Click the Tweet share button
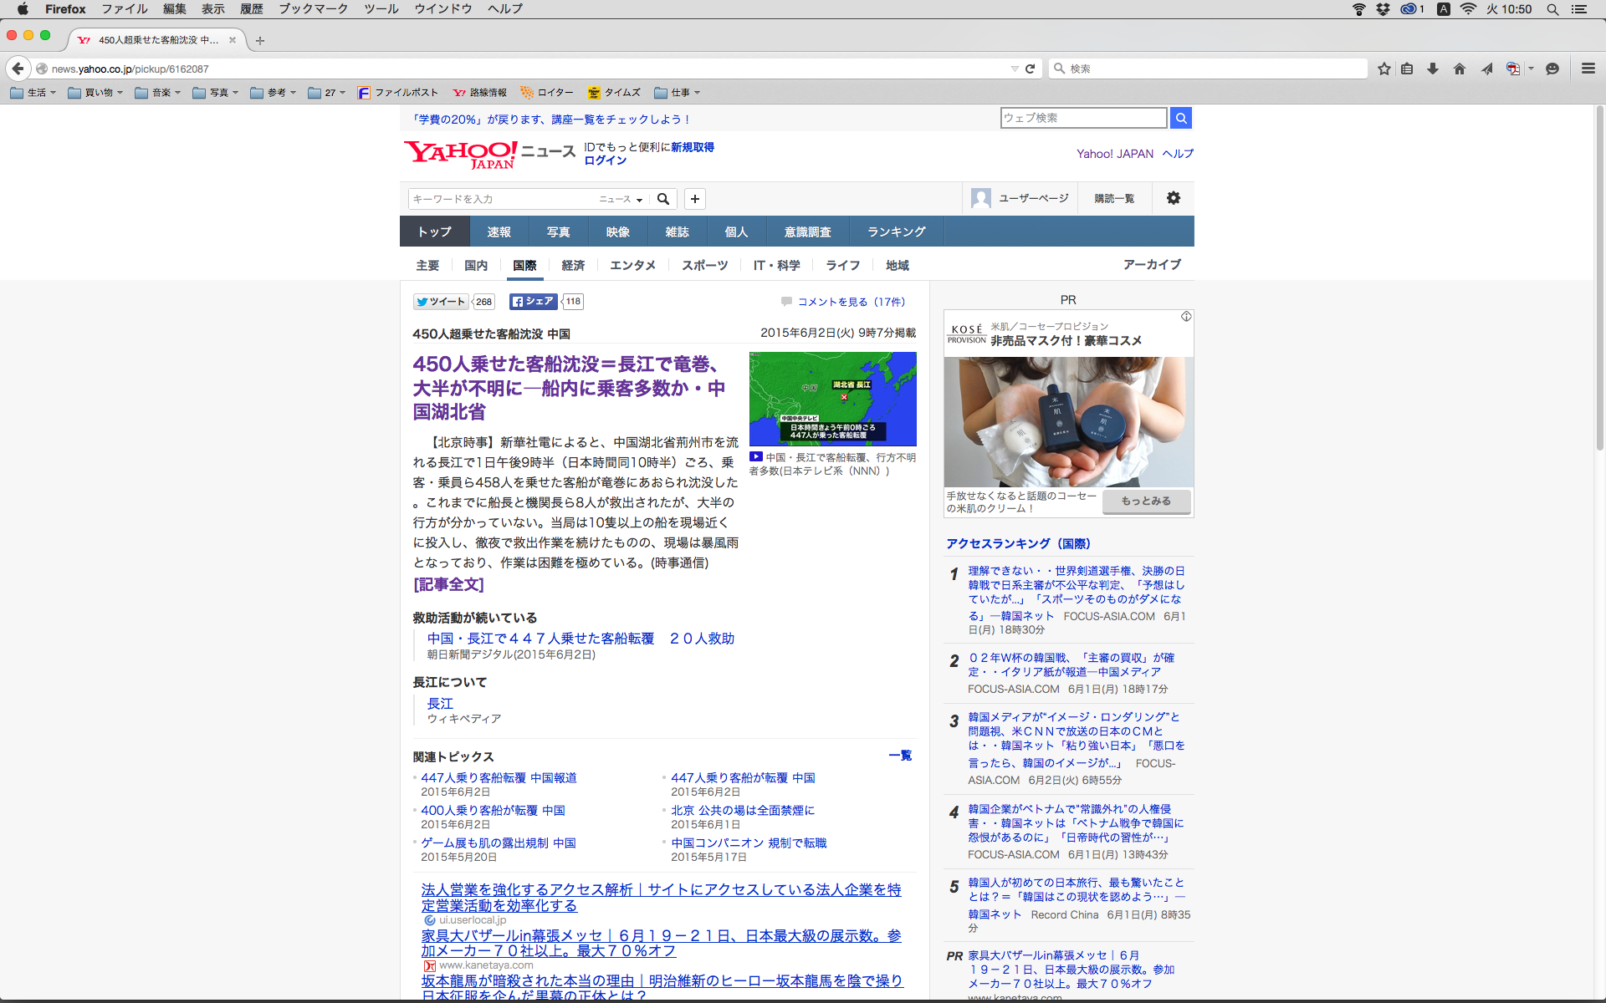The height and width of the screenshot is (1003, 1606). click(x=441, y=302)
